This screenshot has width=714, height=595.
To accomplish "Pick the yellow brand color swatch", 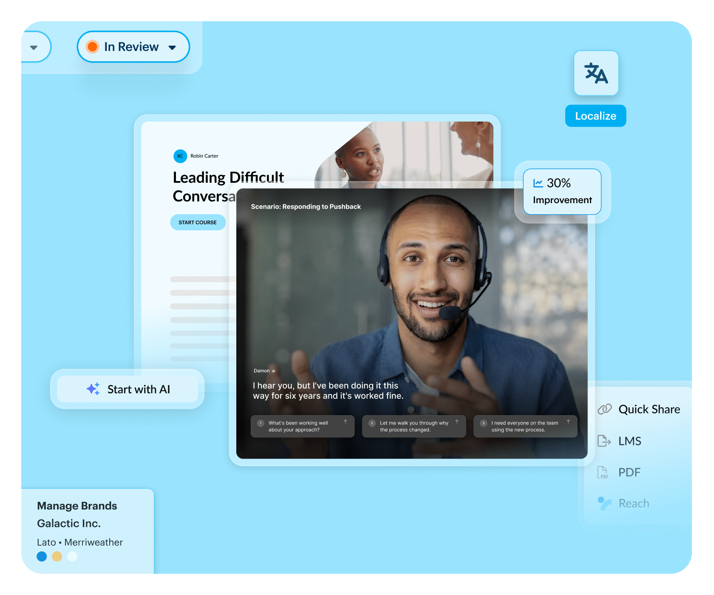I will tap(57, 556).
